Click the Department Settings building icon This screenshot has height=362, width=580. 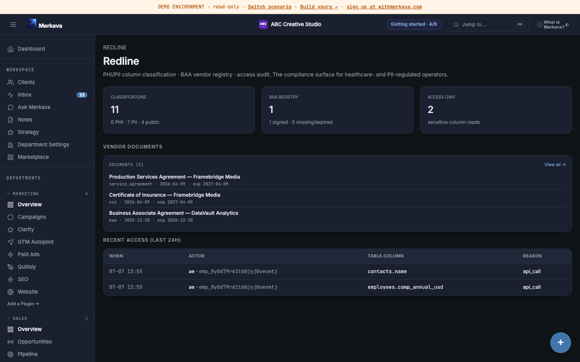(10, 145)
